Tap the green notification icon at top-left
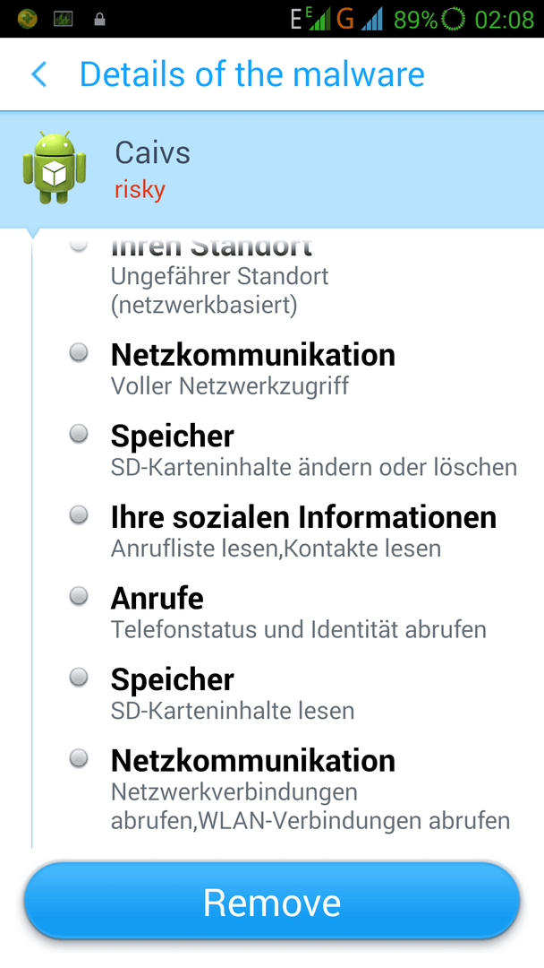Image resolution: width=544 pixels, height=968 pixels. tap(27, 19)
